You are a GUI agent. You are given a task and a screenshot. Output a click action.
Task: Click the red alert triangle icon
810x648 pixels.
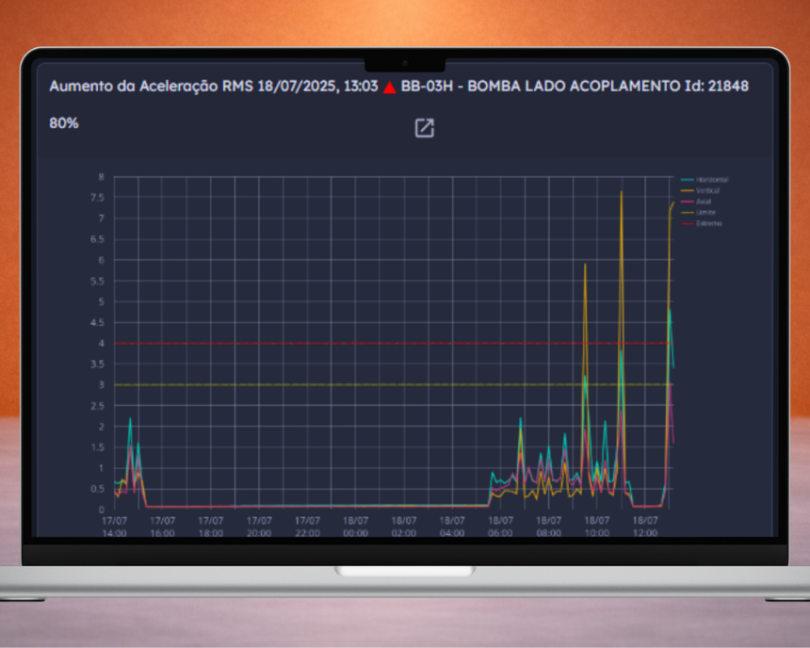coord(389,87)
